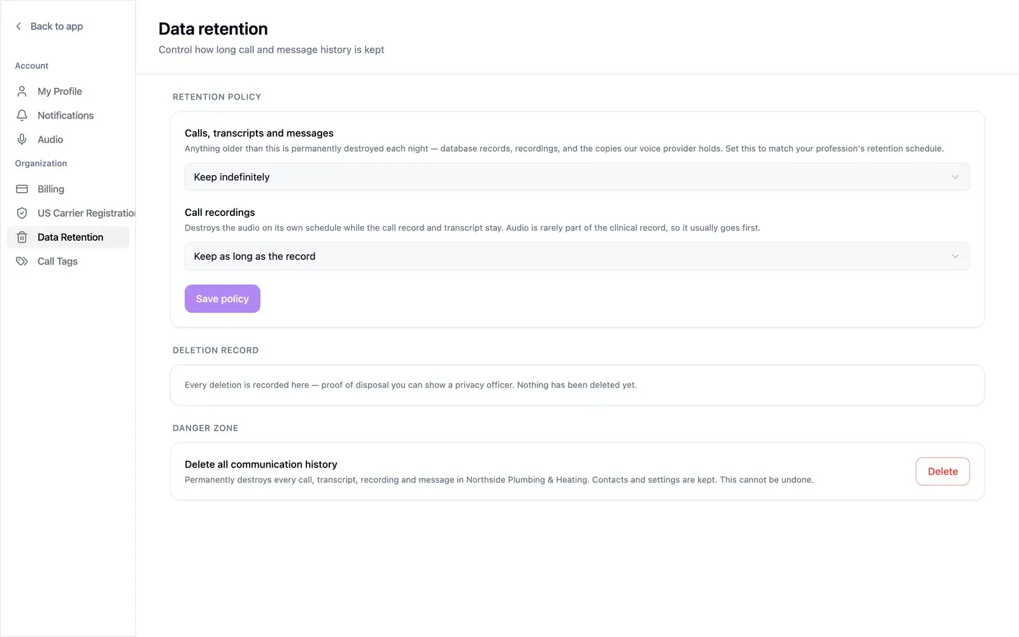The width and height of the screenshot is (1019, 637).
Task: Click the My Profile person icon
Action: (x=22, y=91)
